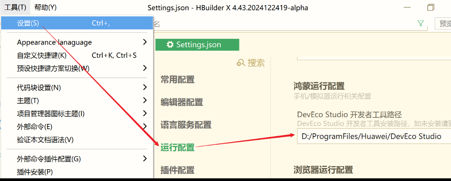
Task: Expand arrow next to 代码块设置
Action: tap(145, 87)
